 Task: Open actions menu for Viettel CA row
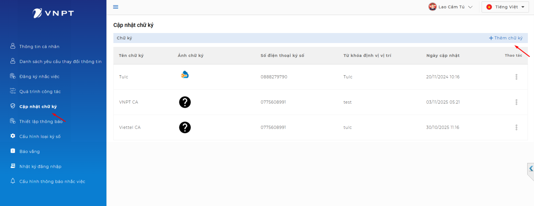coord(516,128)
